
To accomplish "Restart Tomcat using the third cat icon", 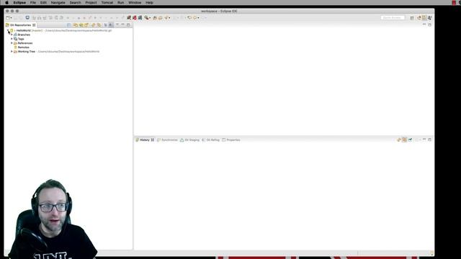I will pyautogui.click(x=140, y=17).
